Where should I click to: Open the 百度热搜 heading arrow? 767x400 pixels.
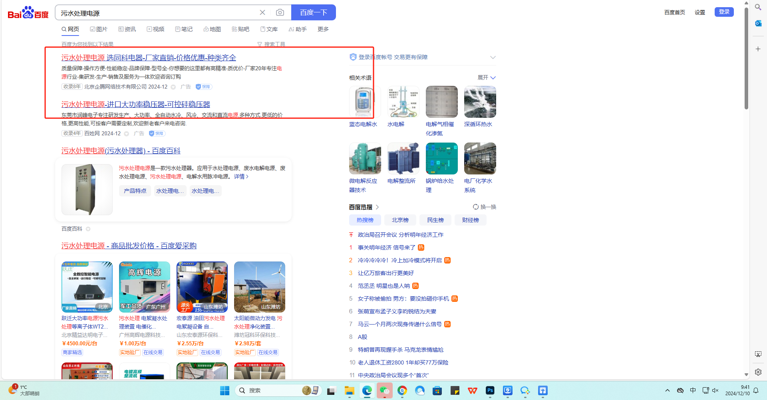pos(377,207)
